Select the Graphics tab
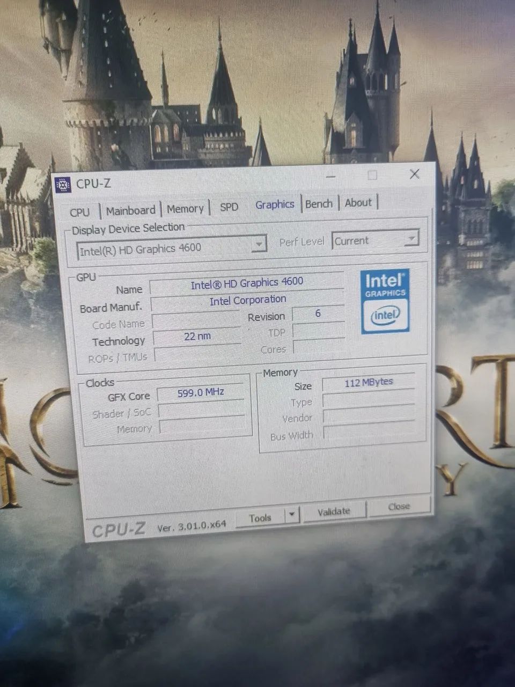The image size is (515, 687). click(275, 204)
